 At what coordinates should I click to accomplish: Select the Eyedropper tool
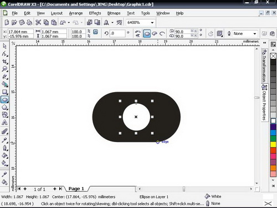pos(4,140)
